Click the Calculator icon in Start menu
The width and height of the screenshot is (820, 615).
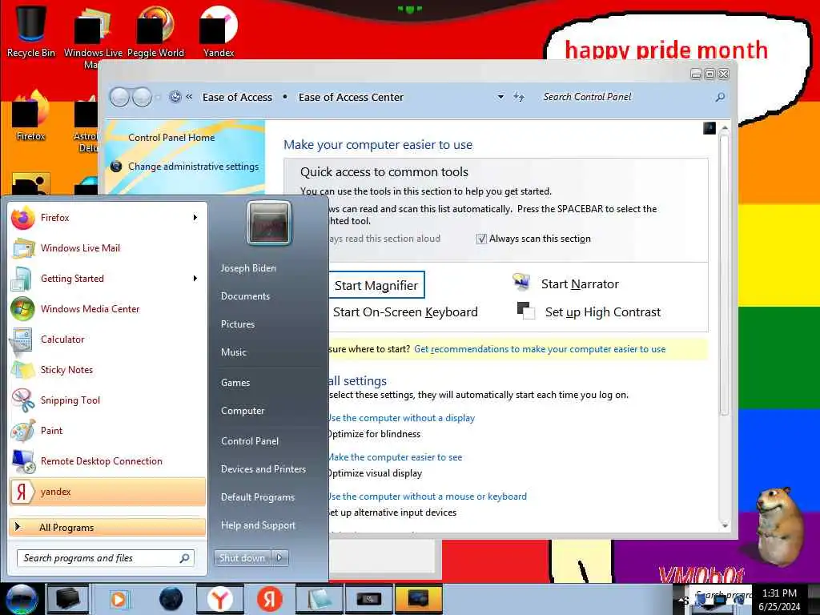coord(22,340)
